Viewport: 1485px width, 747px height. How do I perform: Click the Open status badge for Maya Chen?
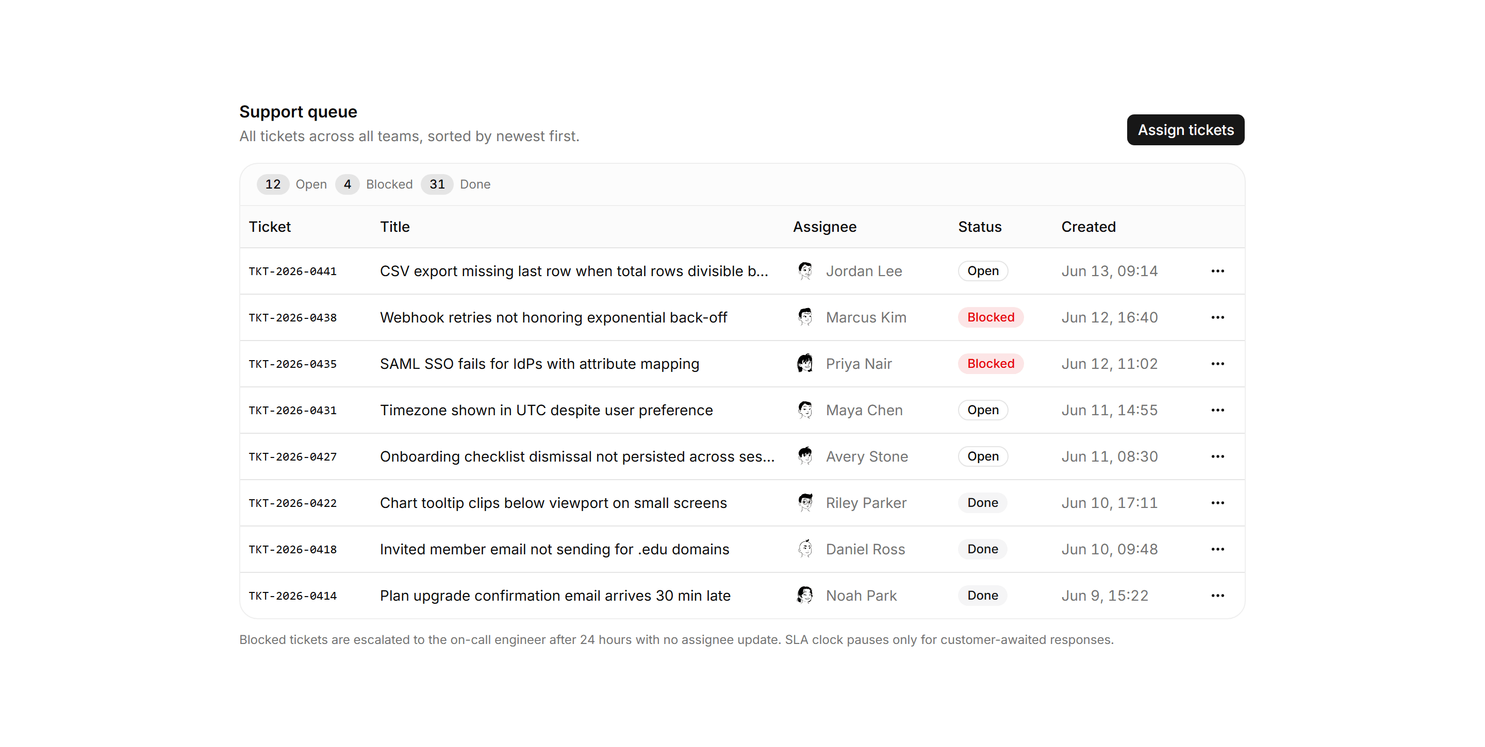click(x=983, y=410)
